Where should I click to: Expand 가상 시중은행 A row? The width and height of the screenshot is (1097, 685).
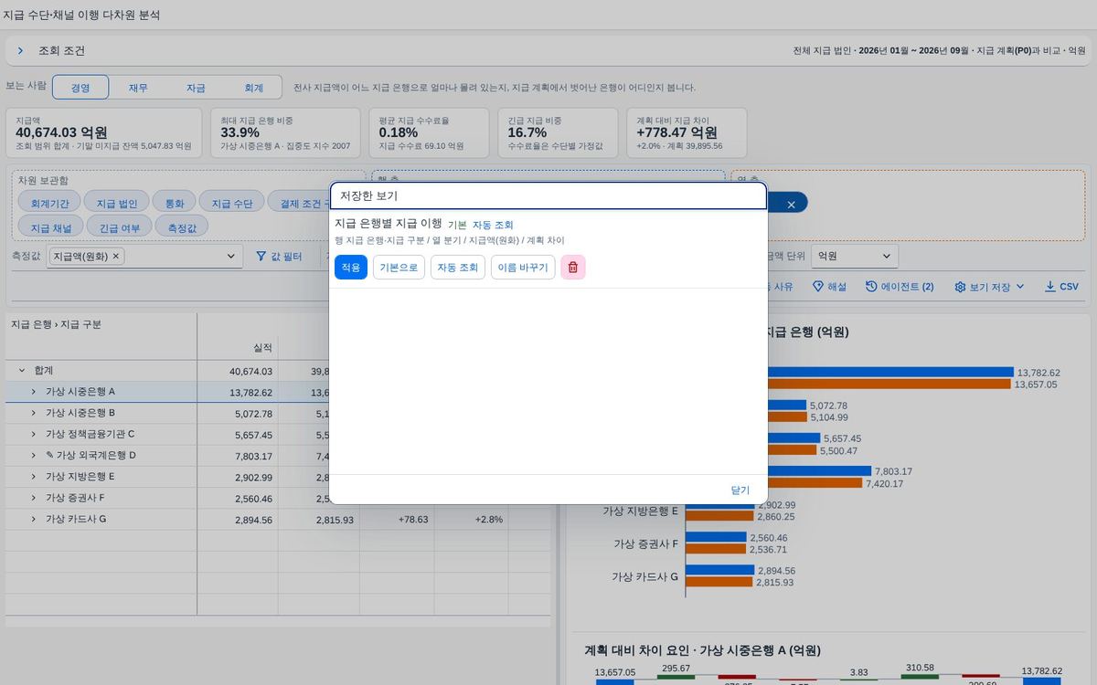[x=34, y=392]
